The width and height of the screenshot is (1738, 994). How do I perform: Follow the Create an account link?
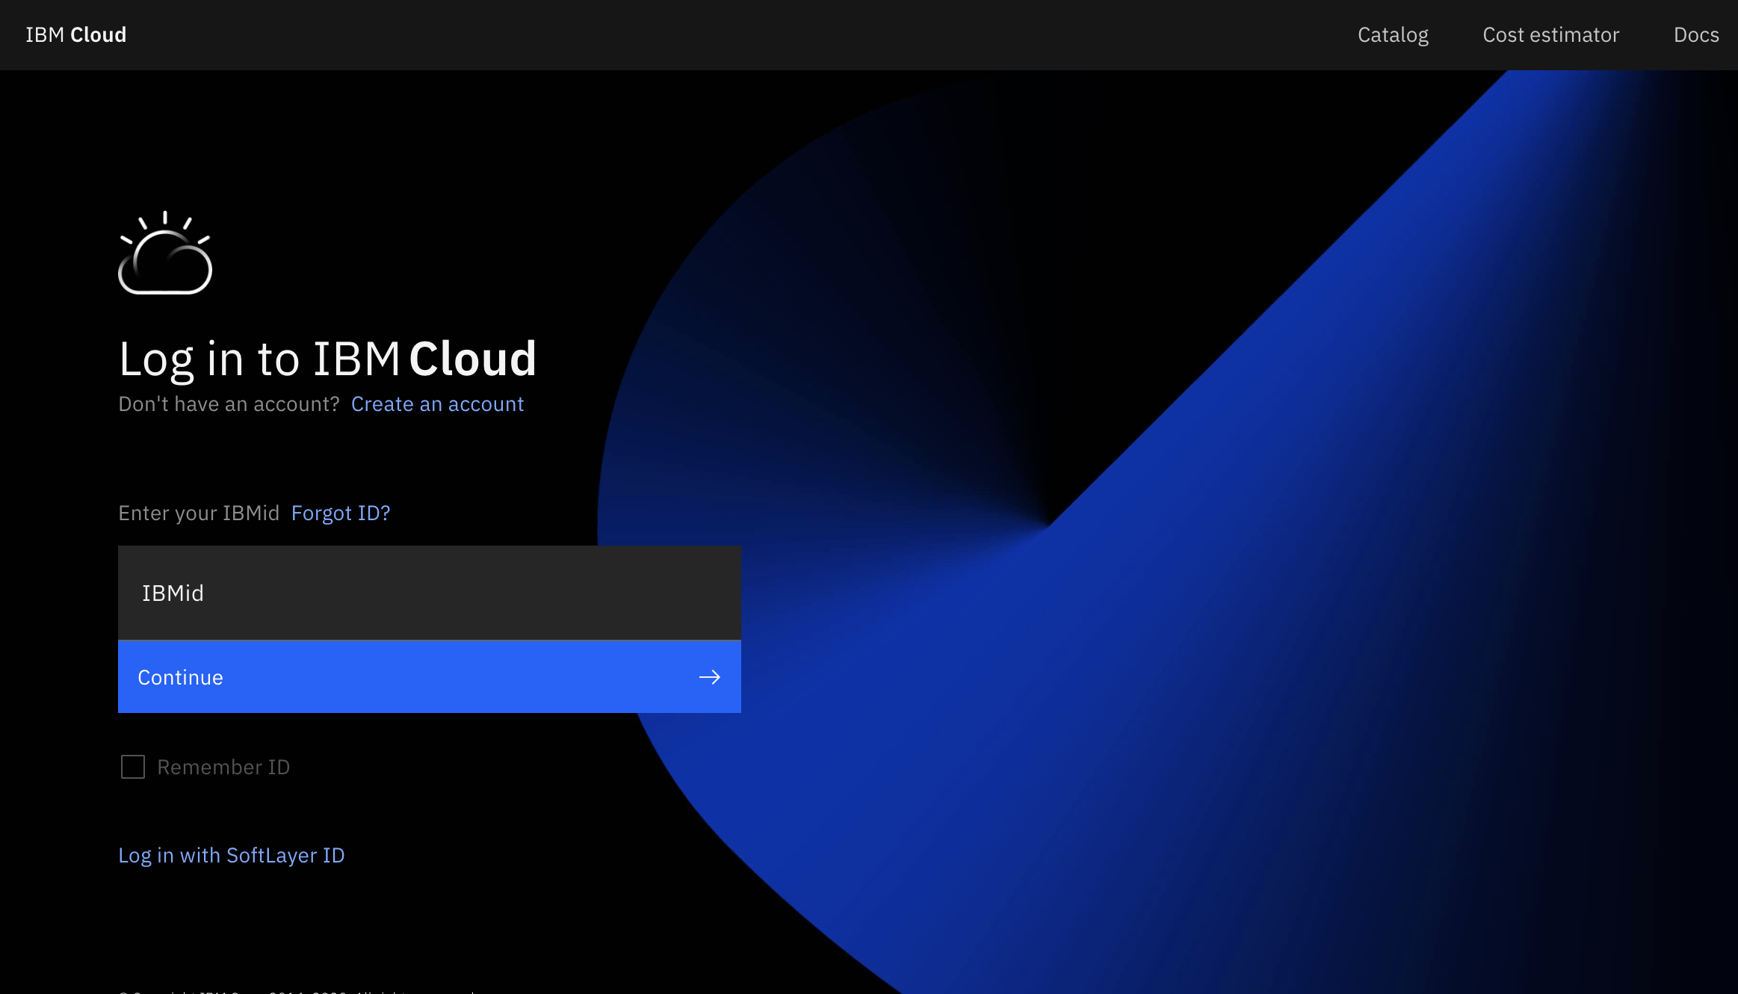[437, 404]
